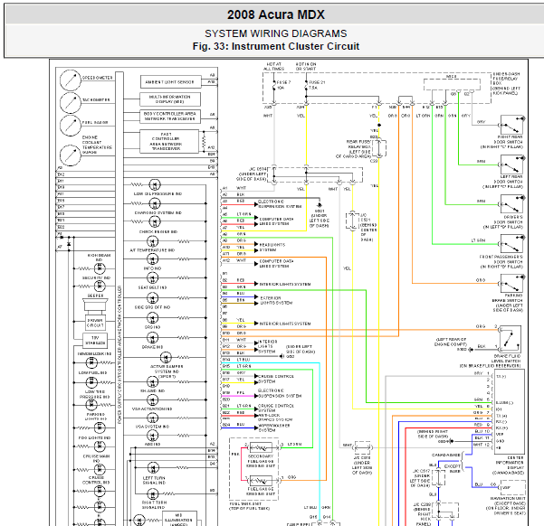
Task: Click the center information display connector block
Action: (x=509, y=411)
